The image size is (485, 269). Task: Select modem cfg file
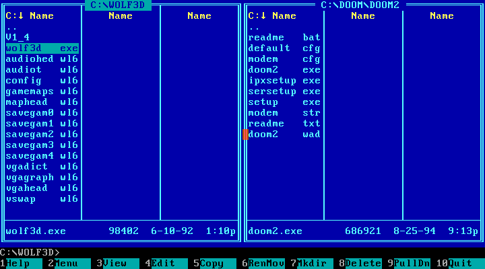click(x=284, y=59)
